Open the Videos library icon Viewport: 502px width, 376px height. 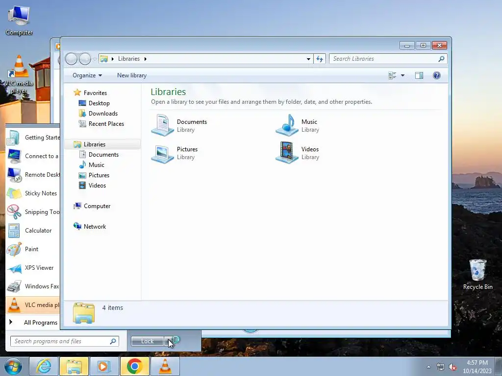click(x=287, y=153)
